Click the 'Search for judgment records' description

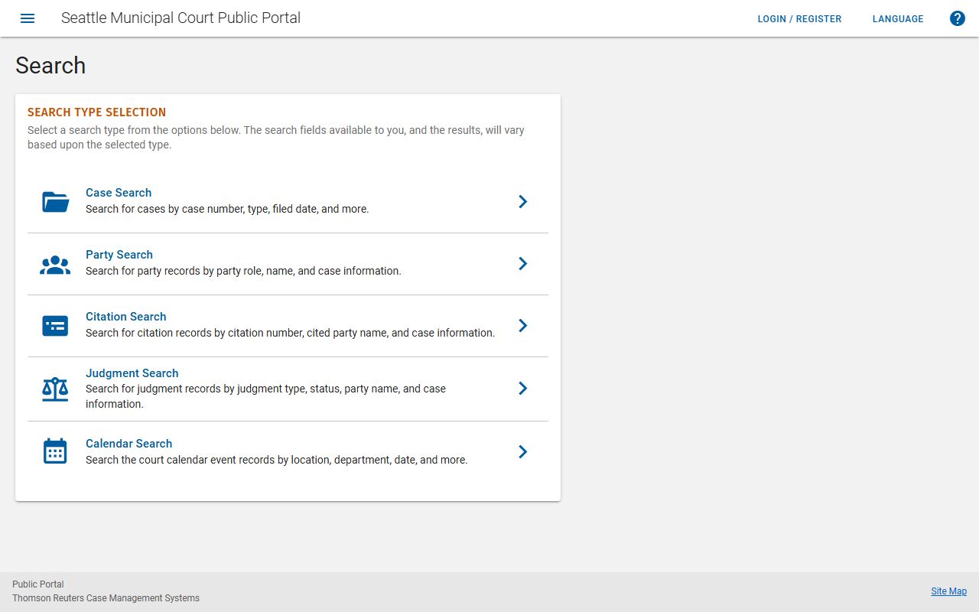click(x=265, y=396)
